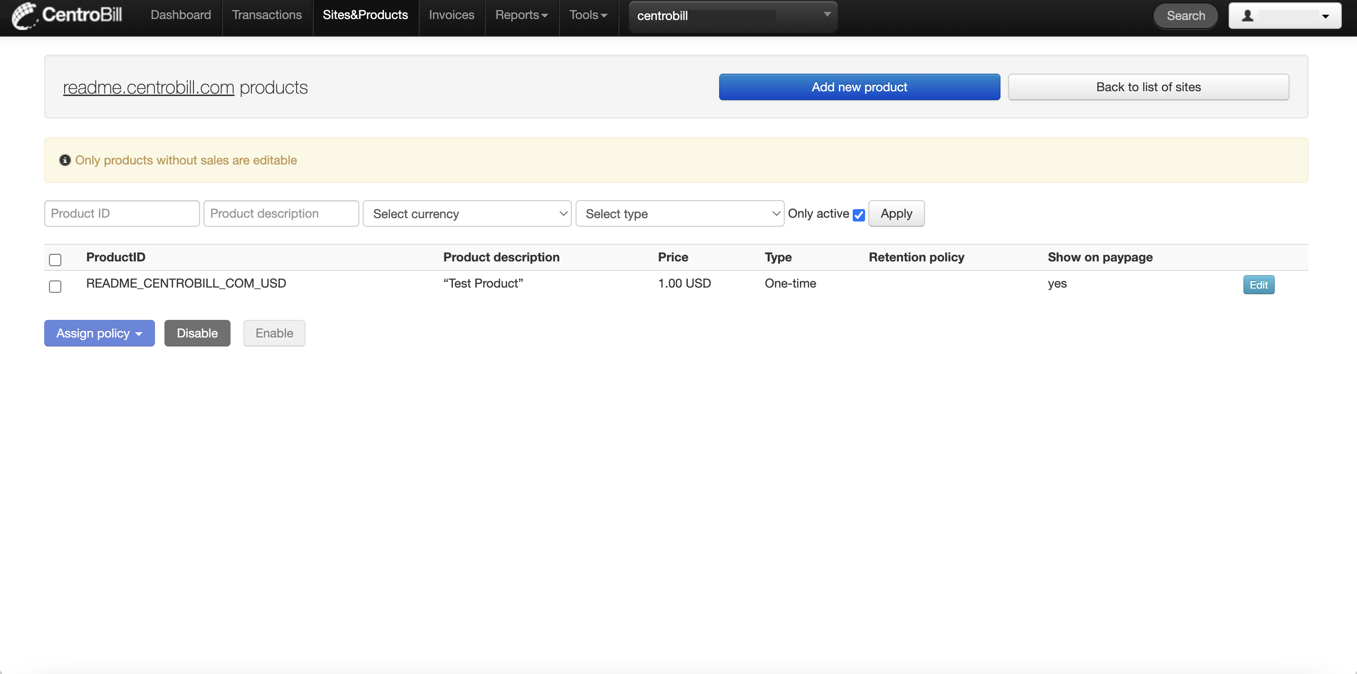The width and height of the screenshot is (1357, 674).
Task: Click the 'yes' paypage value
Action: pos(1057,283)
